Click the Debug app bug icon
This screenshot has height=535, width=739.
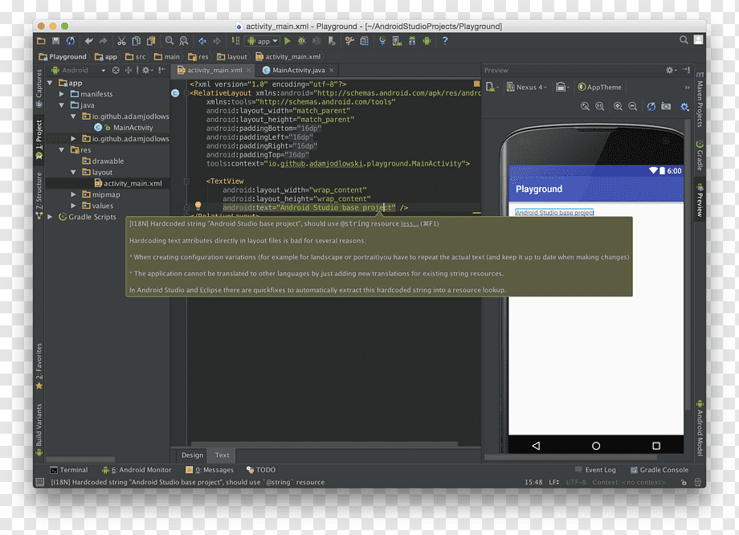(x=302, y=41)
